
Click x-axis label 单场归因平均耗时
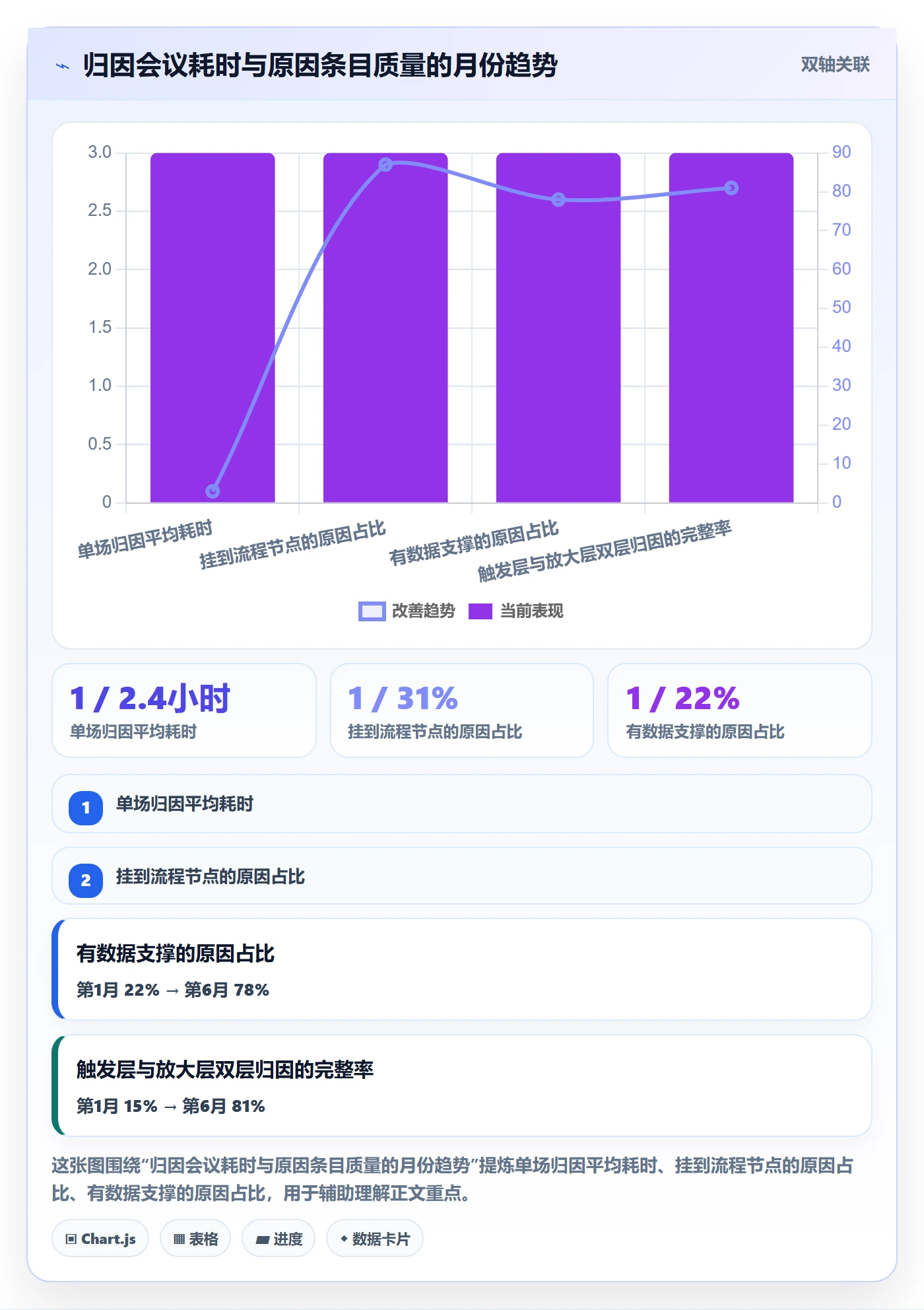tap(145, 539)
